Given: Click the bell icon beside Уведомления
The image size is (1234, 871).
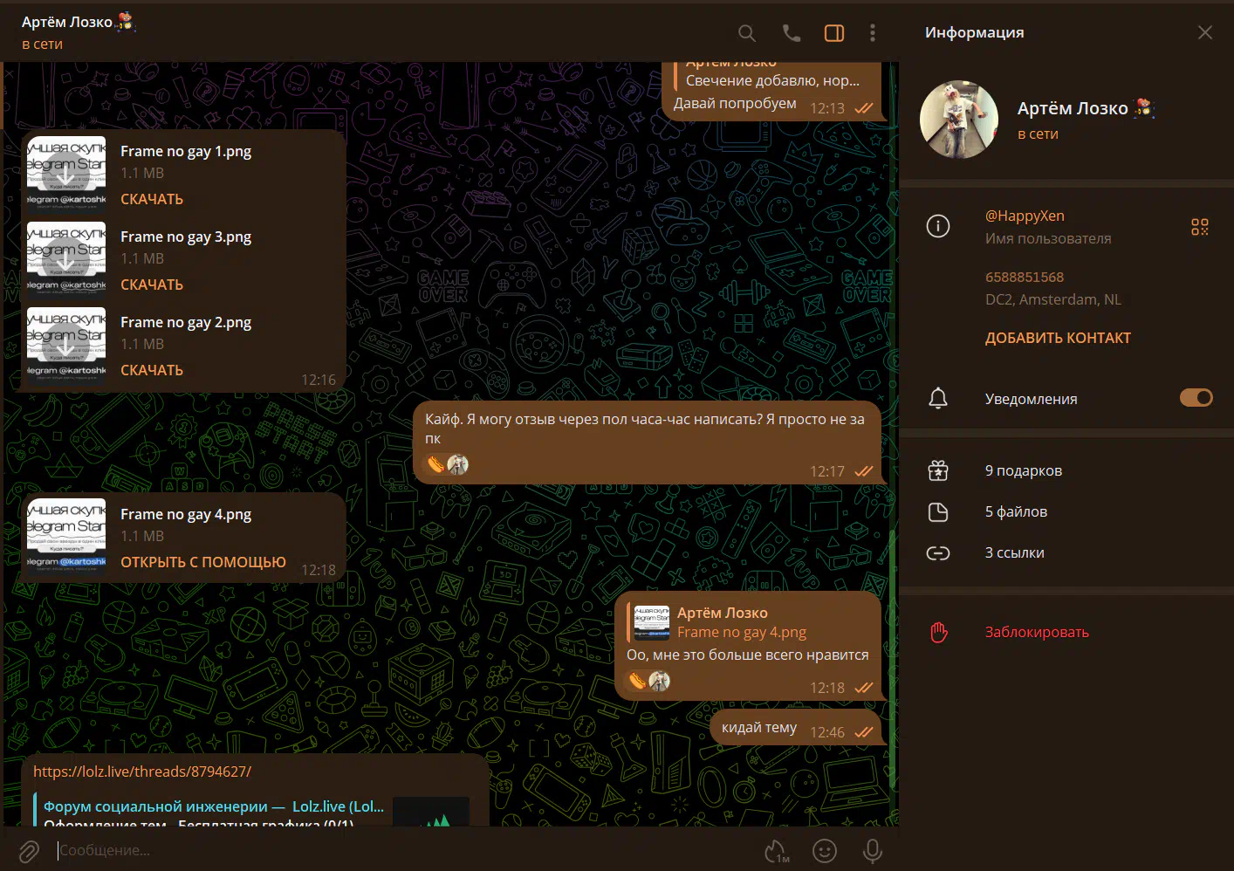Looking at the screenshot, I should (x=938, y=399).
